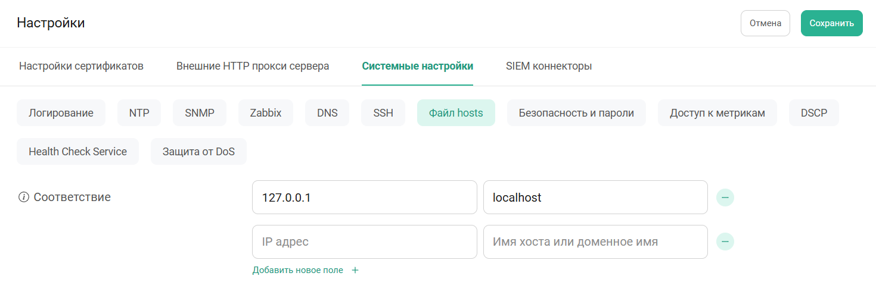Open the DNS settings section
This screenshot has height=304, width=876.
point(327,113)
